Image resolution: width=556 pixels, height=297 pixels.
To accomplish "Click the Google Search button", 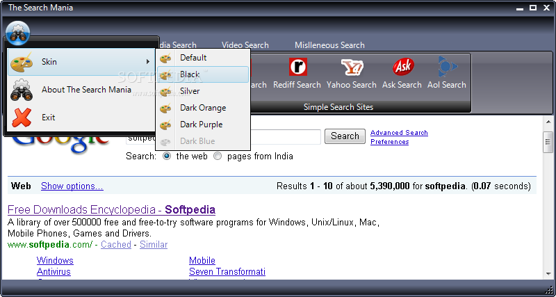I will [x=345, y=136].
